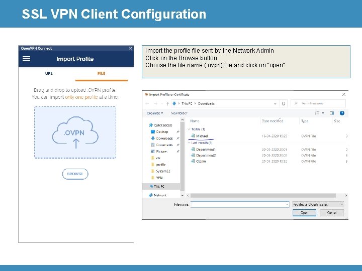Open the File name dropdown arrow
Screen dimensions: 362x271
[287, 204]
